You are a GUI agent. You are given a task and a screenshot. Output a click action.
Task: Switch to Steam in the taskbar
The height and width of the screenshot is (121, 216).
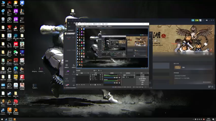(6, 119)
